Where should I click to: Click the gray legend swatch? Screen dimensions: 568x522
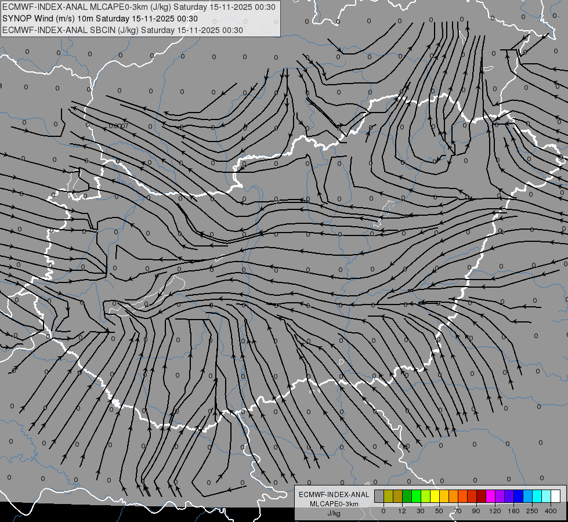(x=379, y=496)
